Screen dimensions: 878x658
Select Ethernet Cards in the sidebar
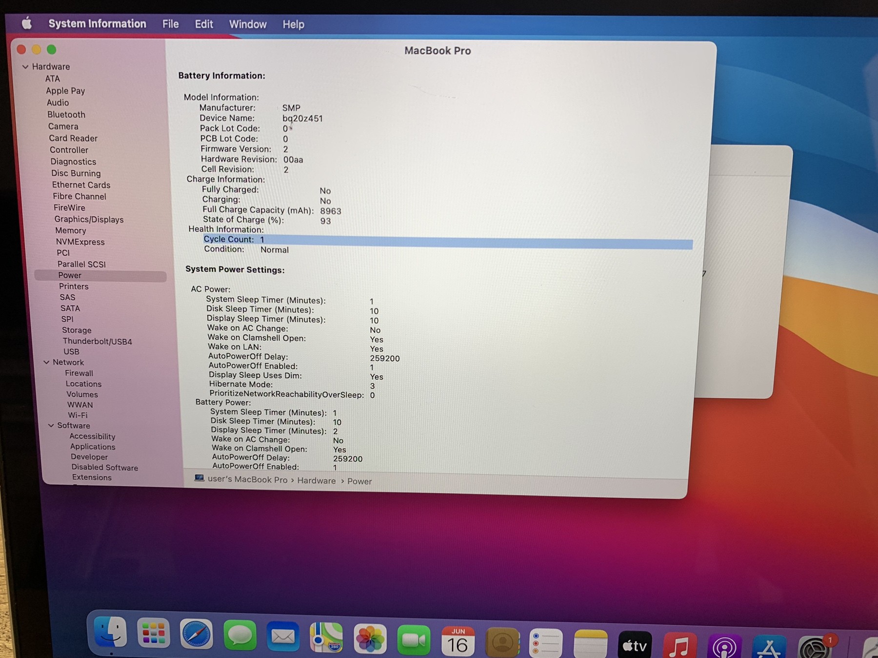(81, 185)
